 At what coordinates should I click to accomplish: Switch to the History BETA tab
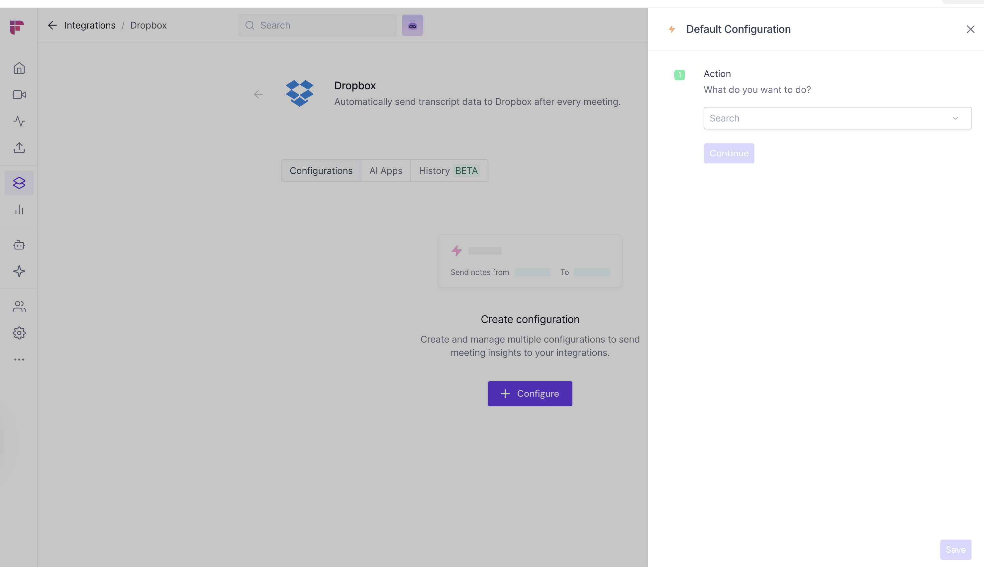(x=448, y=171)
